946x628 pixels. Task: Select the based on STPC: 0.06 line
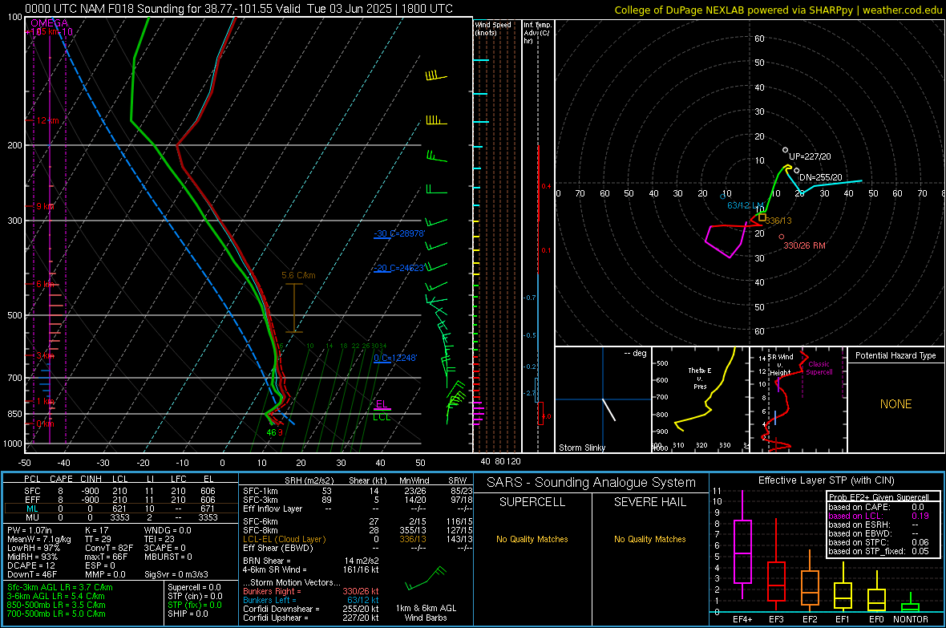pos(879,542)
